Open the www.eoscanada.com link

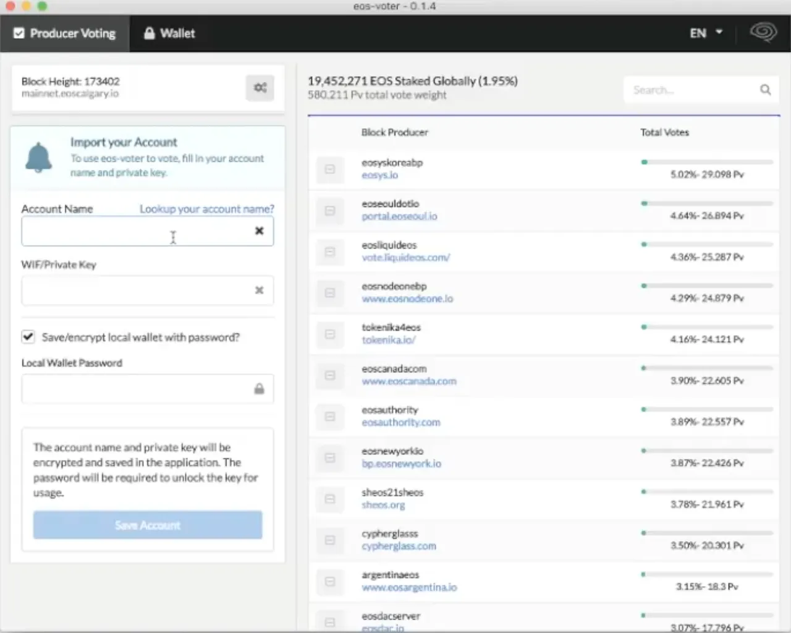pos(409,381)
